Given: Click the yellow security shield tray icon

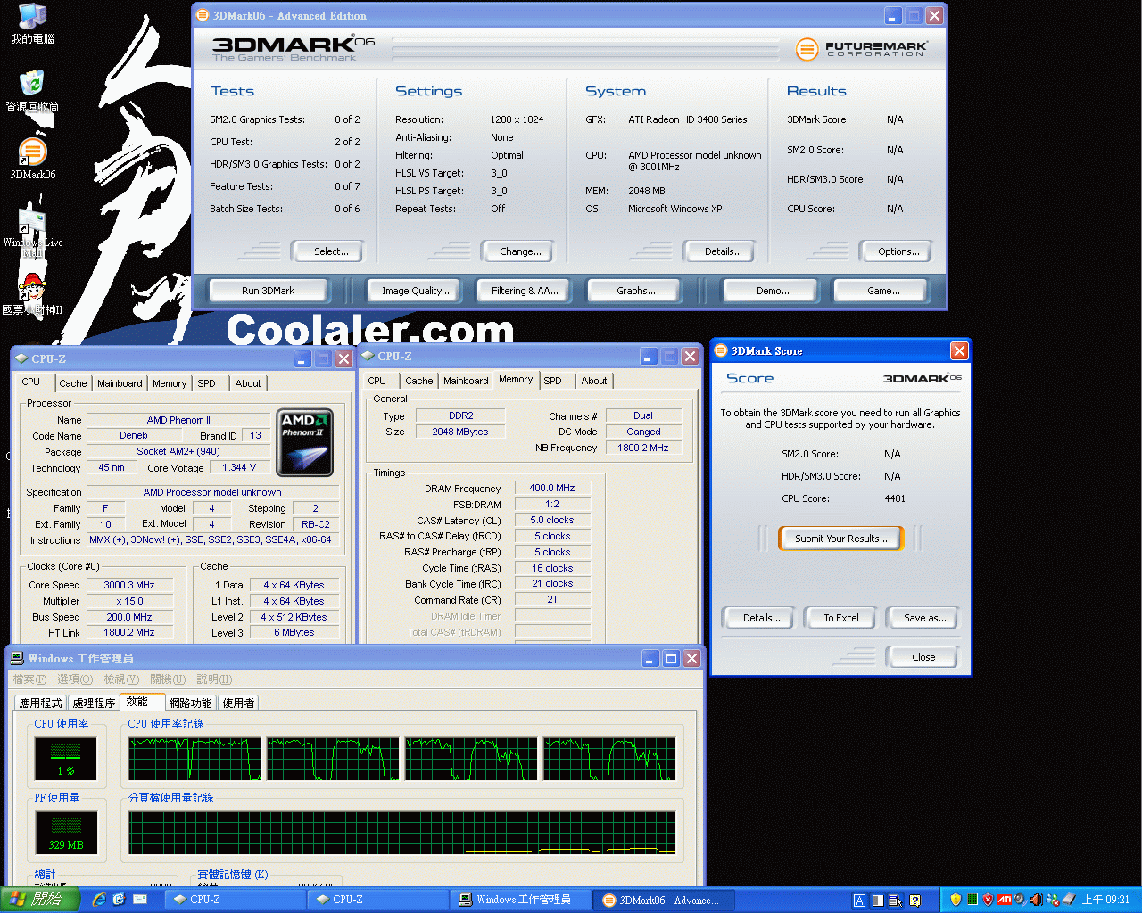Looking at the screenshot, I should click(x=956, y=900).
